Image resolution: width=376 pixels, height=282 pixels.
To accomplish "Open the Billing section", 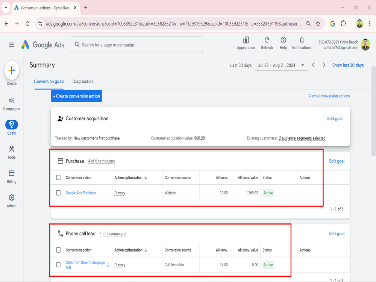I will tap(12, 177).
